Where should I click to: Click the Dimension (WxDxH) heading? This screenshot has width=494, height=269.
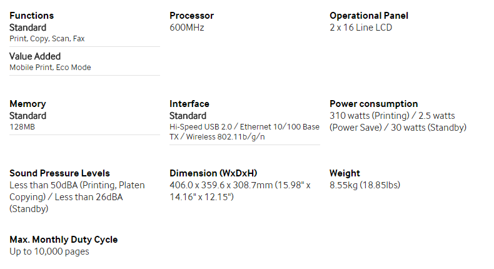[x=213, y=173]
